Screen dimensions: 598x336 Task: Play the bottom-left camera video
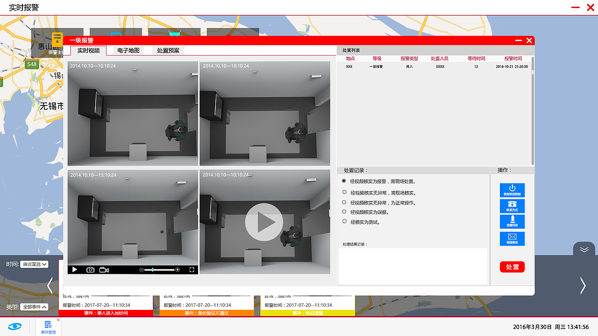[x=75, y=270]
